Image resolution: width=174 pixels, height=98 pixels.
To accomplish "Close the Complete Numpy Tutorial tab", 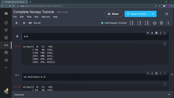I will (26, 2).
